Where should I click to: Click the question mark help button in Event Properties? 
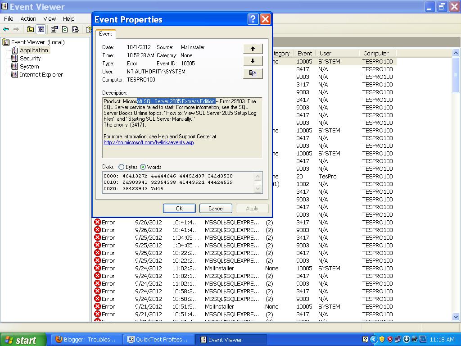(x=253, y=19)
